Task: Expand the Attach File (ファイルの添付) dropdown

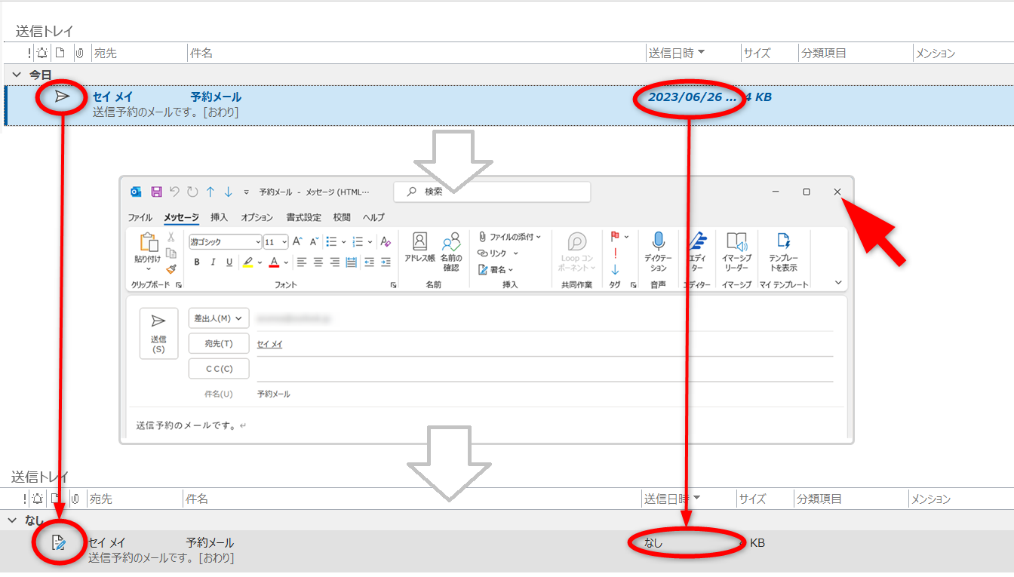Action: tap(539, 237)
